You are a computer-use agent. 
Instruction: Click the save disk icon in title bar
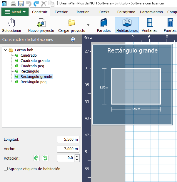[x=21, y=4]
